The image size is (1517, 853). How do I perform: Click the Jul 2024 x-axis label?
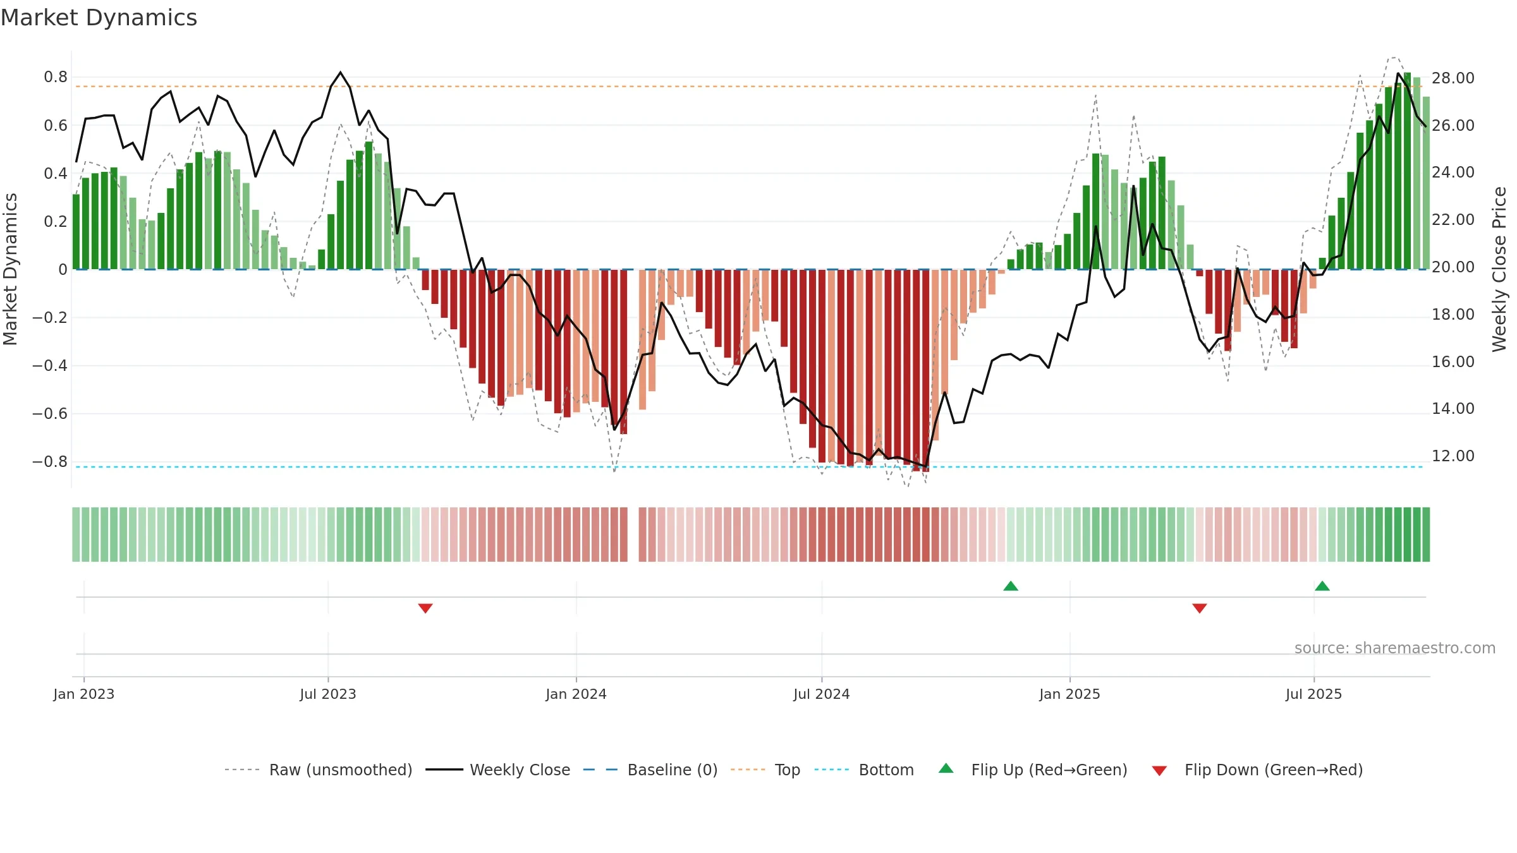point(822,694)
